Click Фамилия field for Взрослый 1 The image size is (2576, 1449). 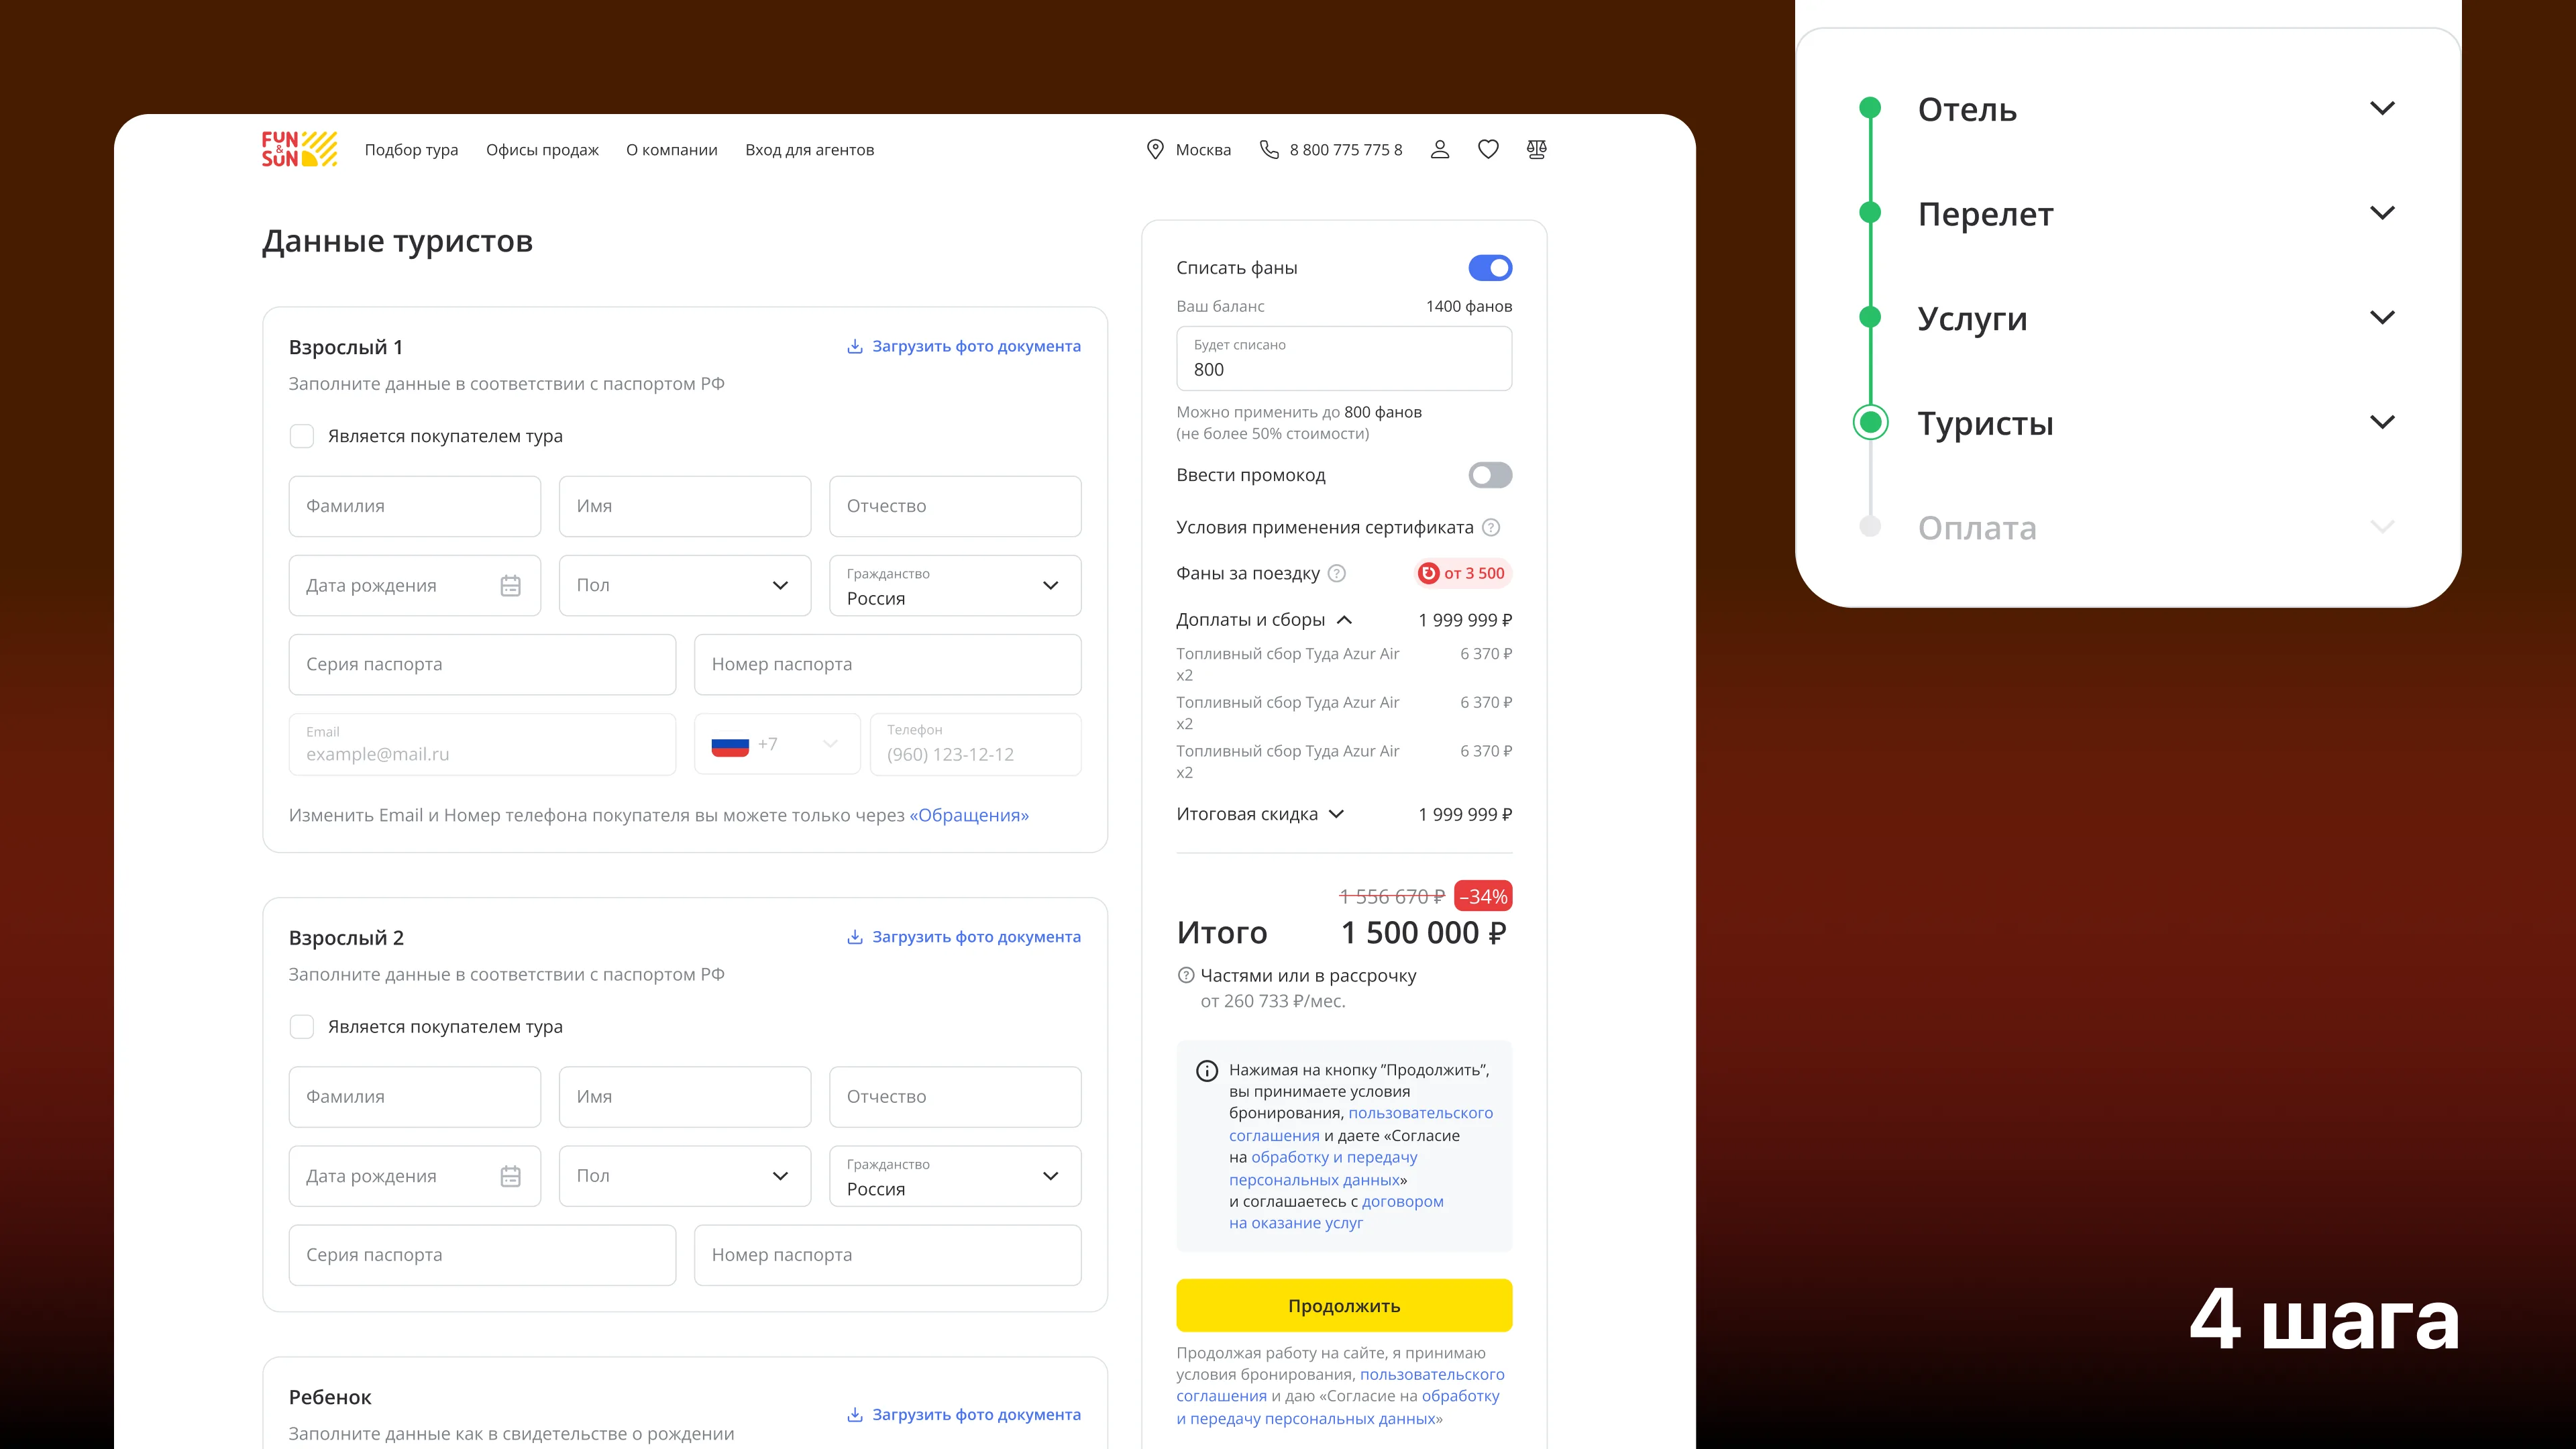tap(415, 507)
